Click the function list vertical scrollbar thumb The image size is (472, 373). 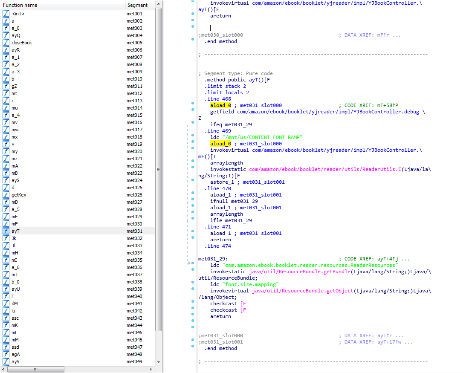pos(159,171)
